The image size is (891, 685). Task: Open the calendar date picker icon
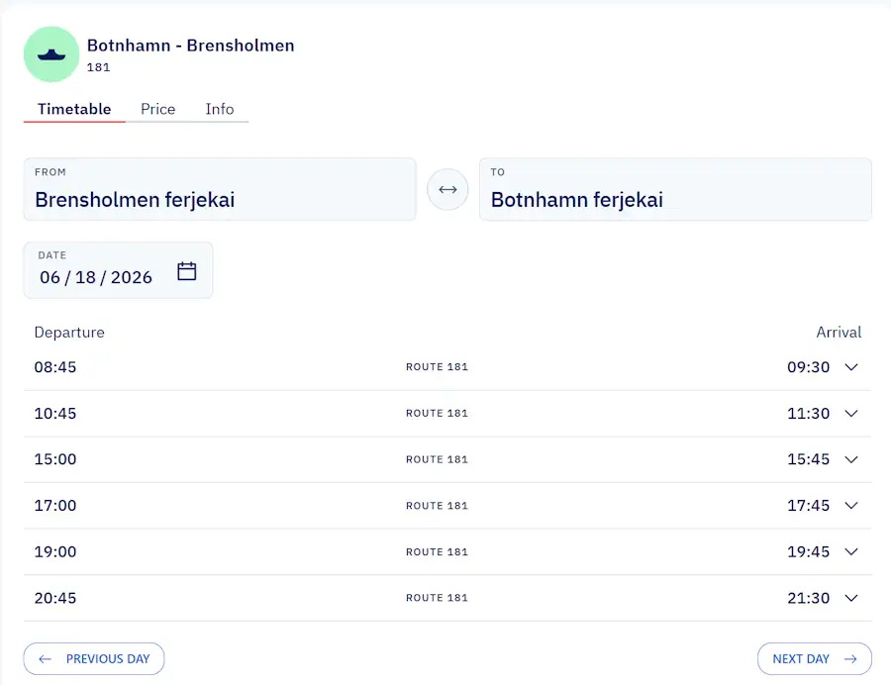point(186,269)
